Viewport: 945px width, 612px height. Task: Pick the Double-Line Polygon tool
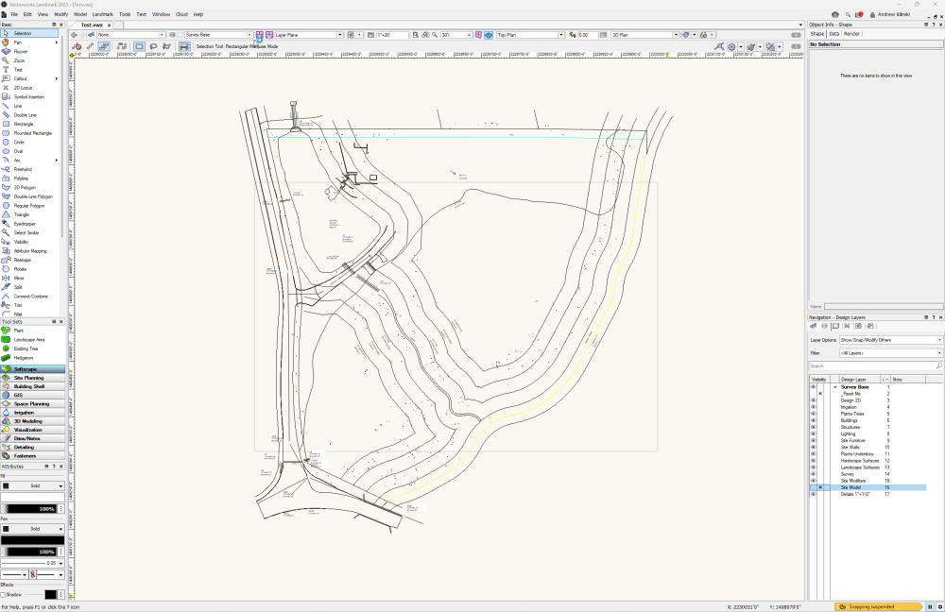point(30,196)
